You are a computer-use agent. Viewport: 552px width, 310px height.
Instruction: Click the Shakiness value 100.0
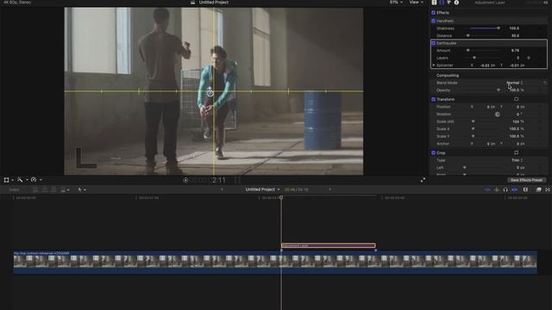(x=514, y=28)
